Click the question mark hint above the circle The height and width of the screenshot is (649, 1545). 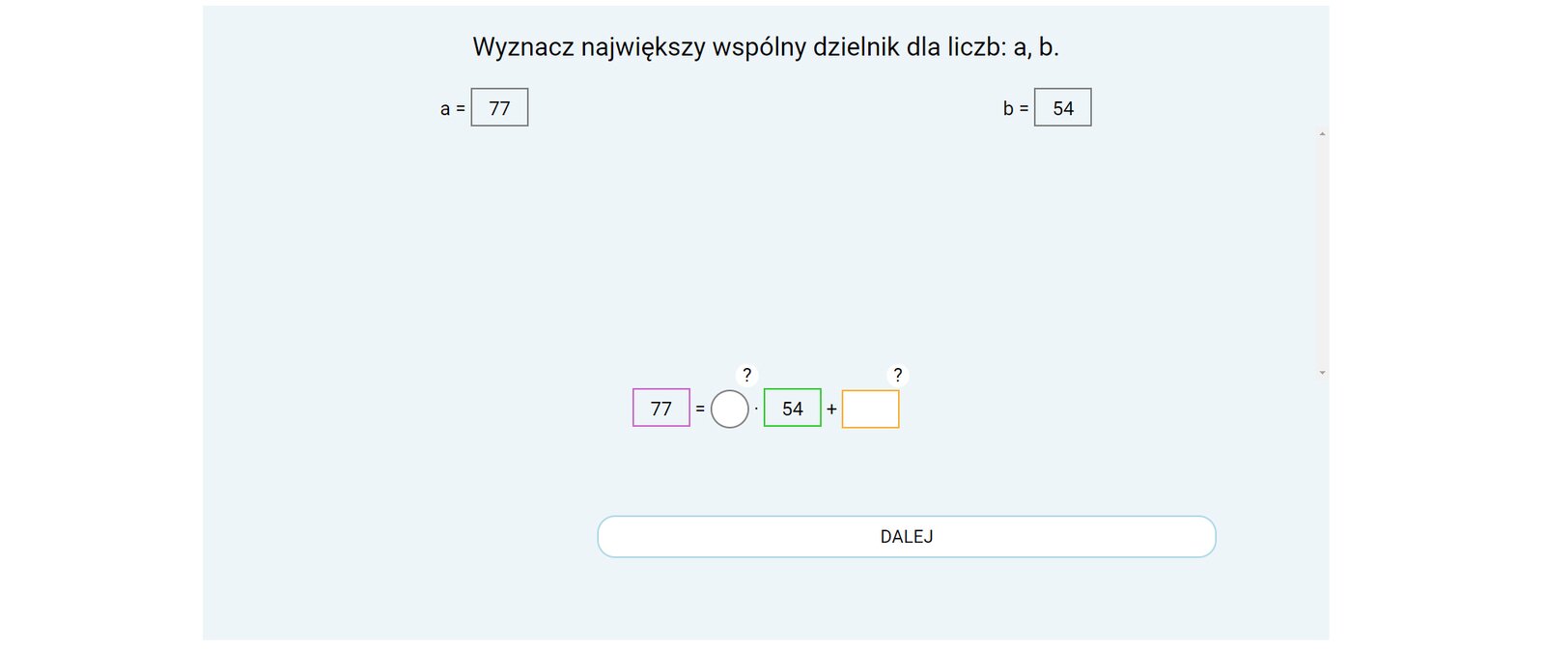click(x=746, y=375)
